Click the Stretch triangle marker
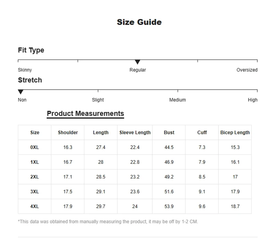 click(x=20, y=92)
